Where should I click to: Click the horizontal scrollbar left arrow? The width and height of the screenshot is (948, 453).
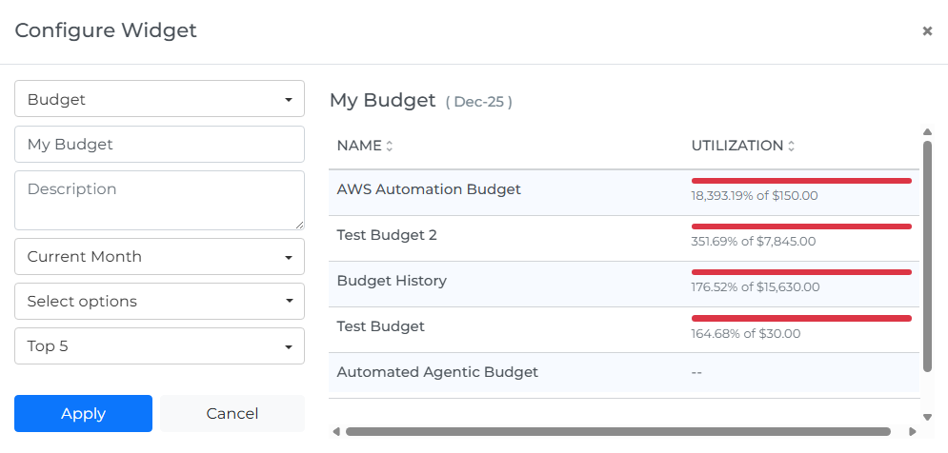pyautogui.click(x=335, y=432)
